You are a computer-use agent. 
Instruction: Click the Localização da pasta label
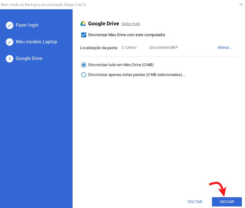[x=99, y=48]
